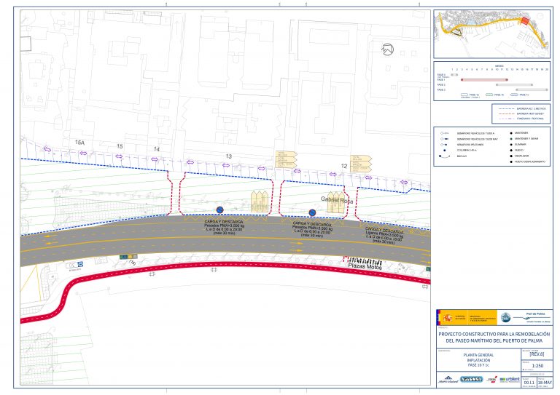Click the green Fase 1b legend box

[x=489, y=95]
